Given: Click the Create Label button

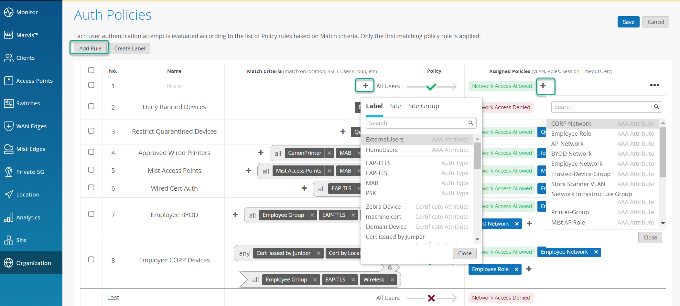Looking at the screenshot, I should tap(129, 48).
